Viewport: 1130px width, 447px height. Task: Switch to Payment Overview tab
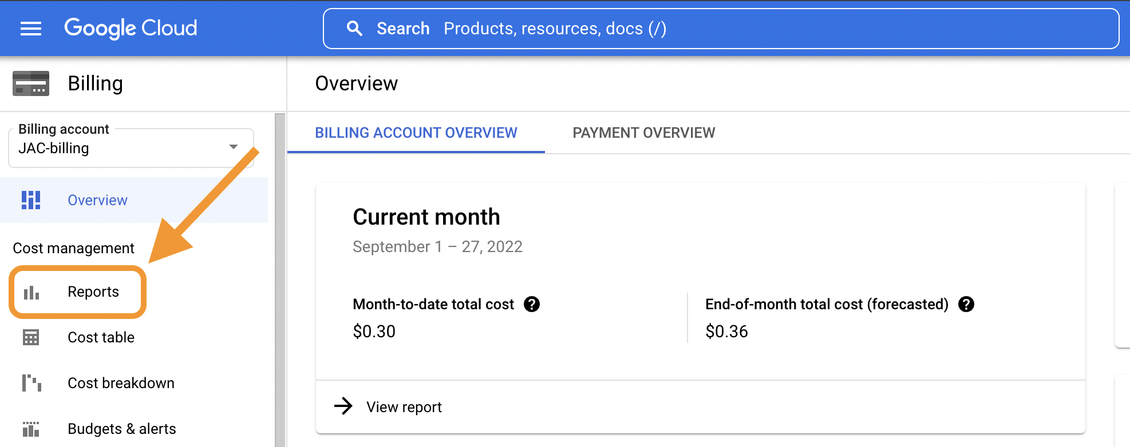[644, 133]
